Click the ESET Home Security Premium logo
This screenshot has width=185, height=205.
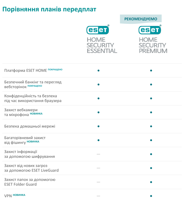pos(150,30)
